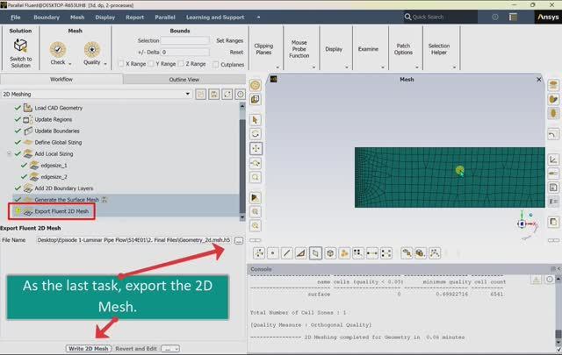Expand the Clipping Planes group
The image size is (562, 355).
pos(277,67)
